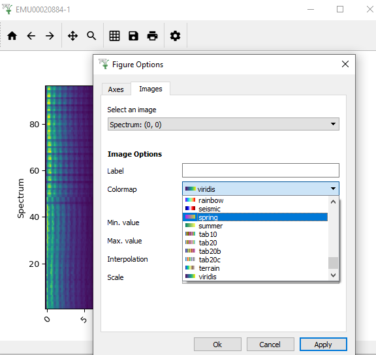Print the figure with printer icon
Viewport: 376px width, 355px height.
click(152, 36)
